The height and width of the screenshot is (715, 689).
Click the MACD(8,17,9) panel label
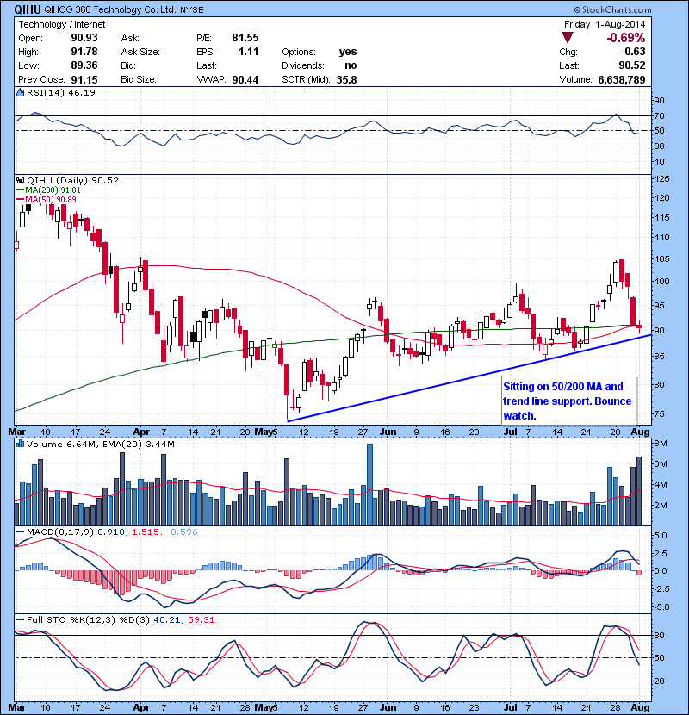(x=60, y=532)
